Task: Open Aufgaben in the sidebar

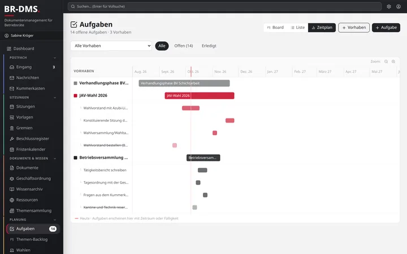Action: pos(33,229)
